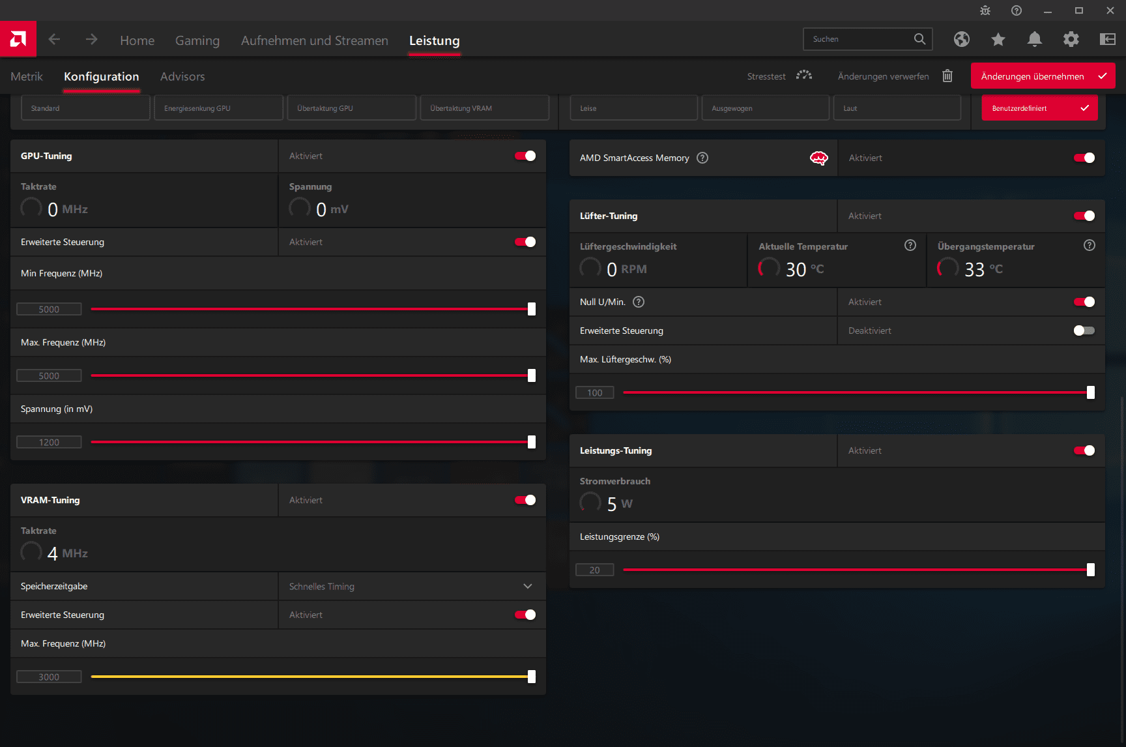Viewport: 1126px width, 747px height.
Task: Open favorites star icon
Action: tap(998, 39)
